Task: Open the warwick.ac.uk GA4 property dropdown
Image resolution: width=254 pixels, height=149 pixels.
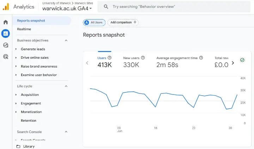Action: [67, 8]
